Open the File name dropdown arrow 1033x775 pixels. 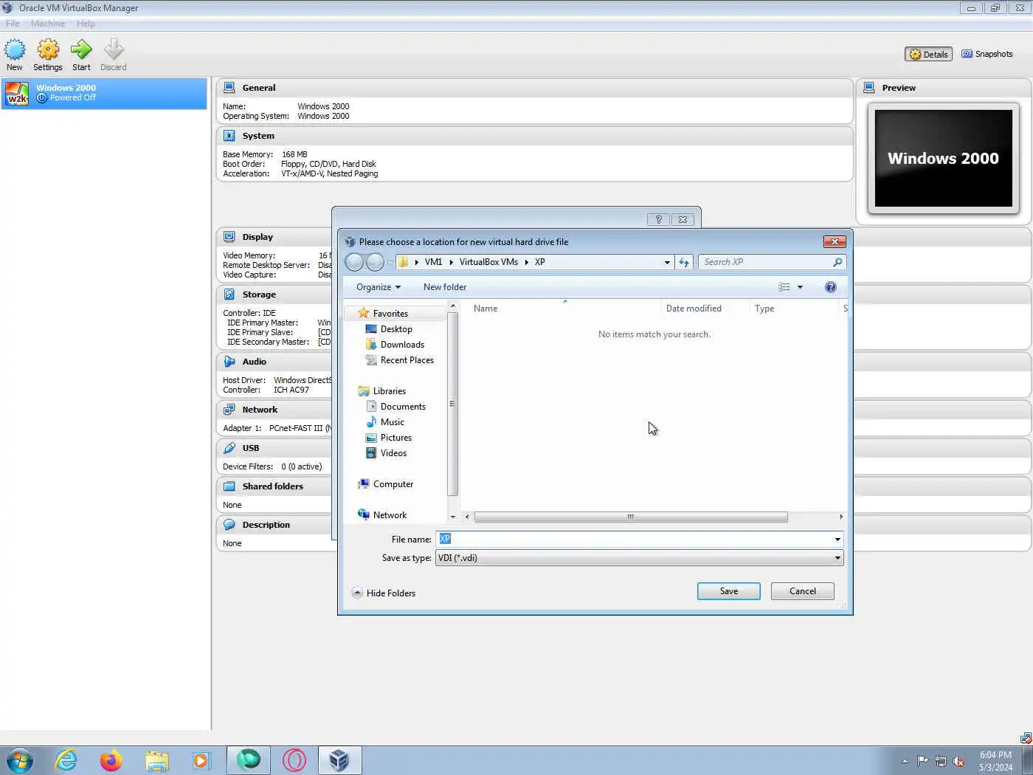tap(837, 540)
